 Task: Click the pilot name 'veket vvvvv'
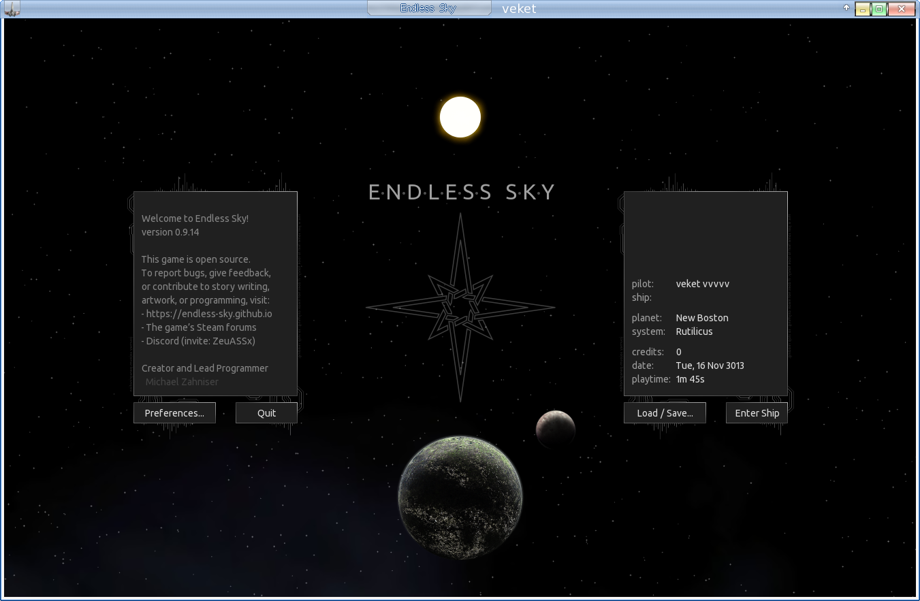(703, 284)
